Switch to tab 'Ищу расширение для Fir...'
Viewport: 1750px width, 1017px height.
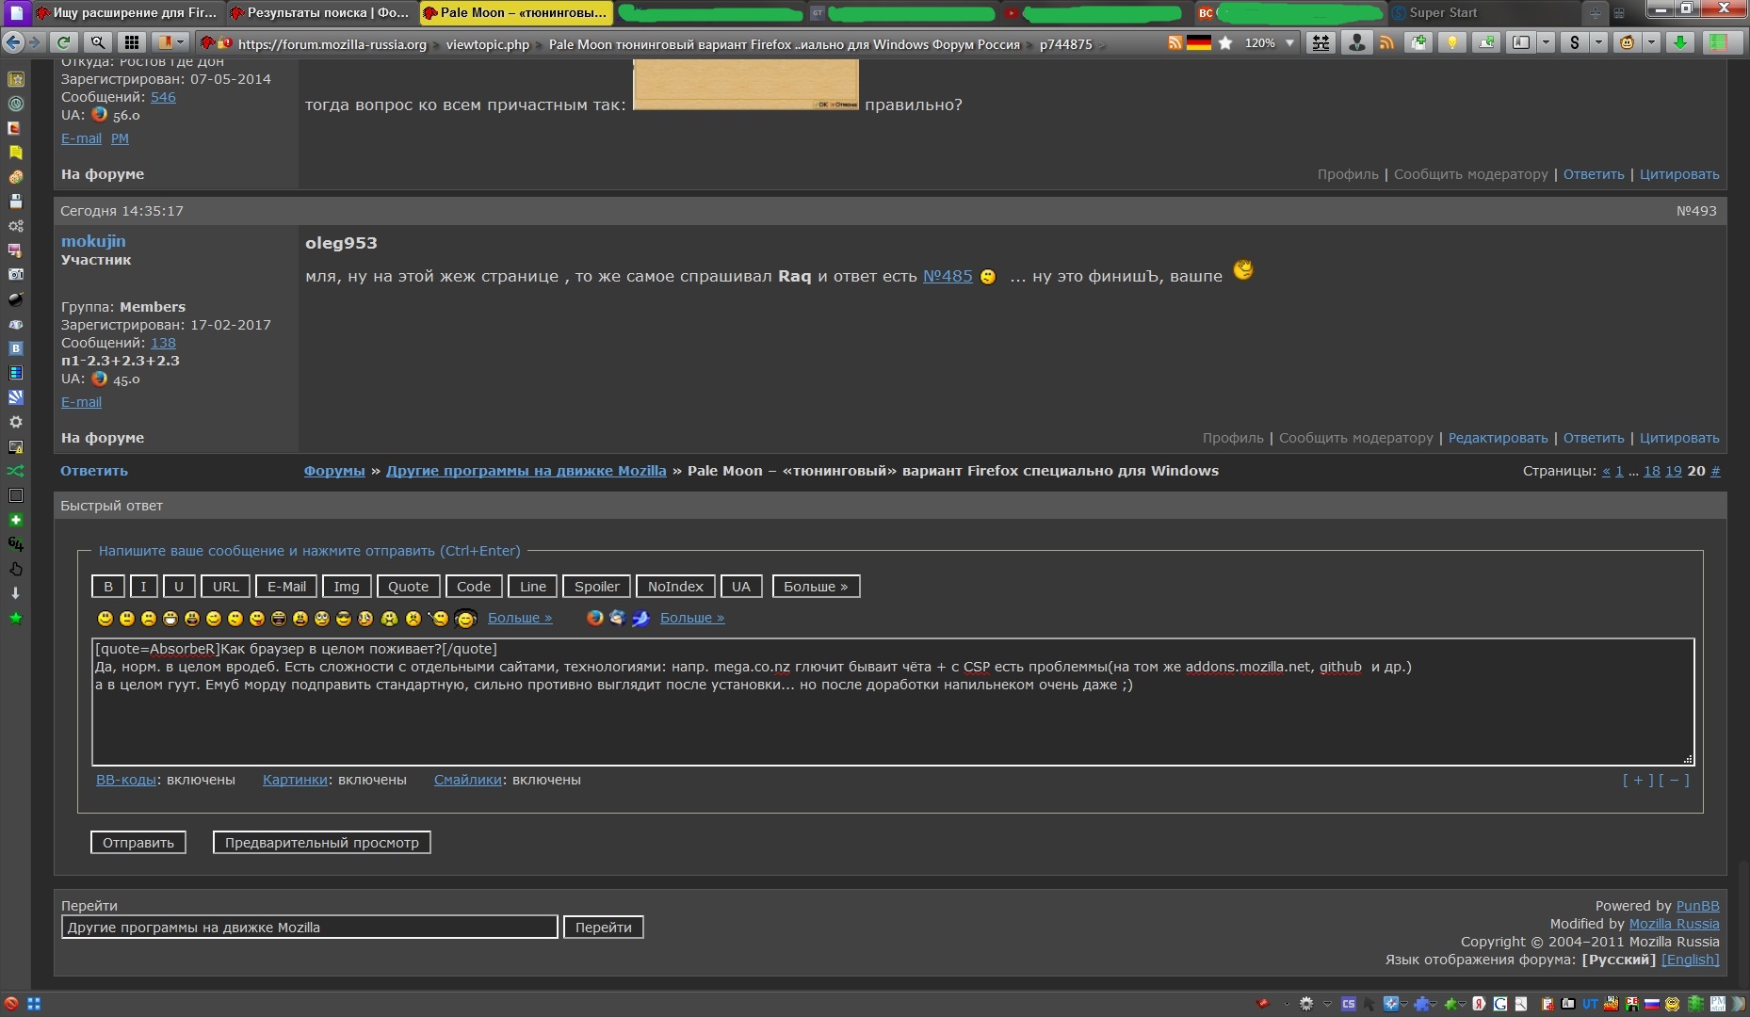point(128,13)
